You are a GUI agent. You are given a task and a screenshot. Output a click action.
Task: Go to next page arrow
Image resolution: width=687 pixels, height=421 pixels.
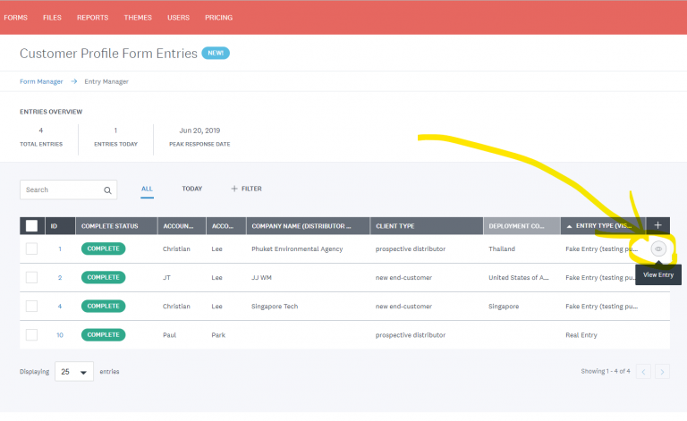pos(661,371)
